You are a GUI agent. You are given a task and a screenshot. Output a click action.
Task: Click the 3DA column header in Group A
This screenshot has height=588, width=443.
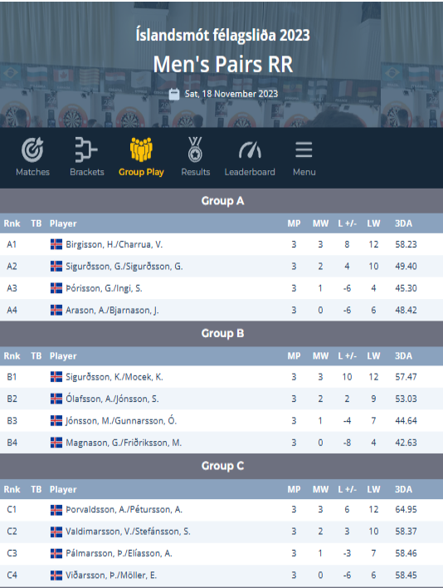(x=403, y=223)
